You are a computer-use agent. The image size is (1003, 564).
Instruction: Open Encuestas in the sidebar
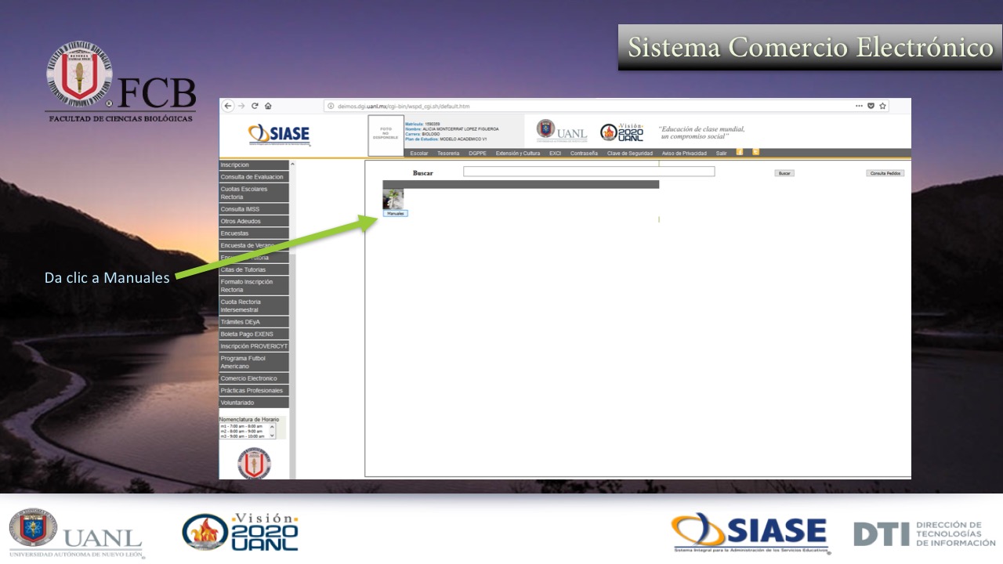pyautogui.click(x=254, y=233)
